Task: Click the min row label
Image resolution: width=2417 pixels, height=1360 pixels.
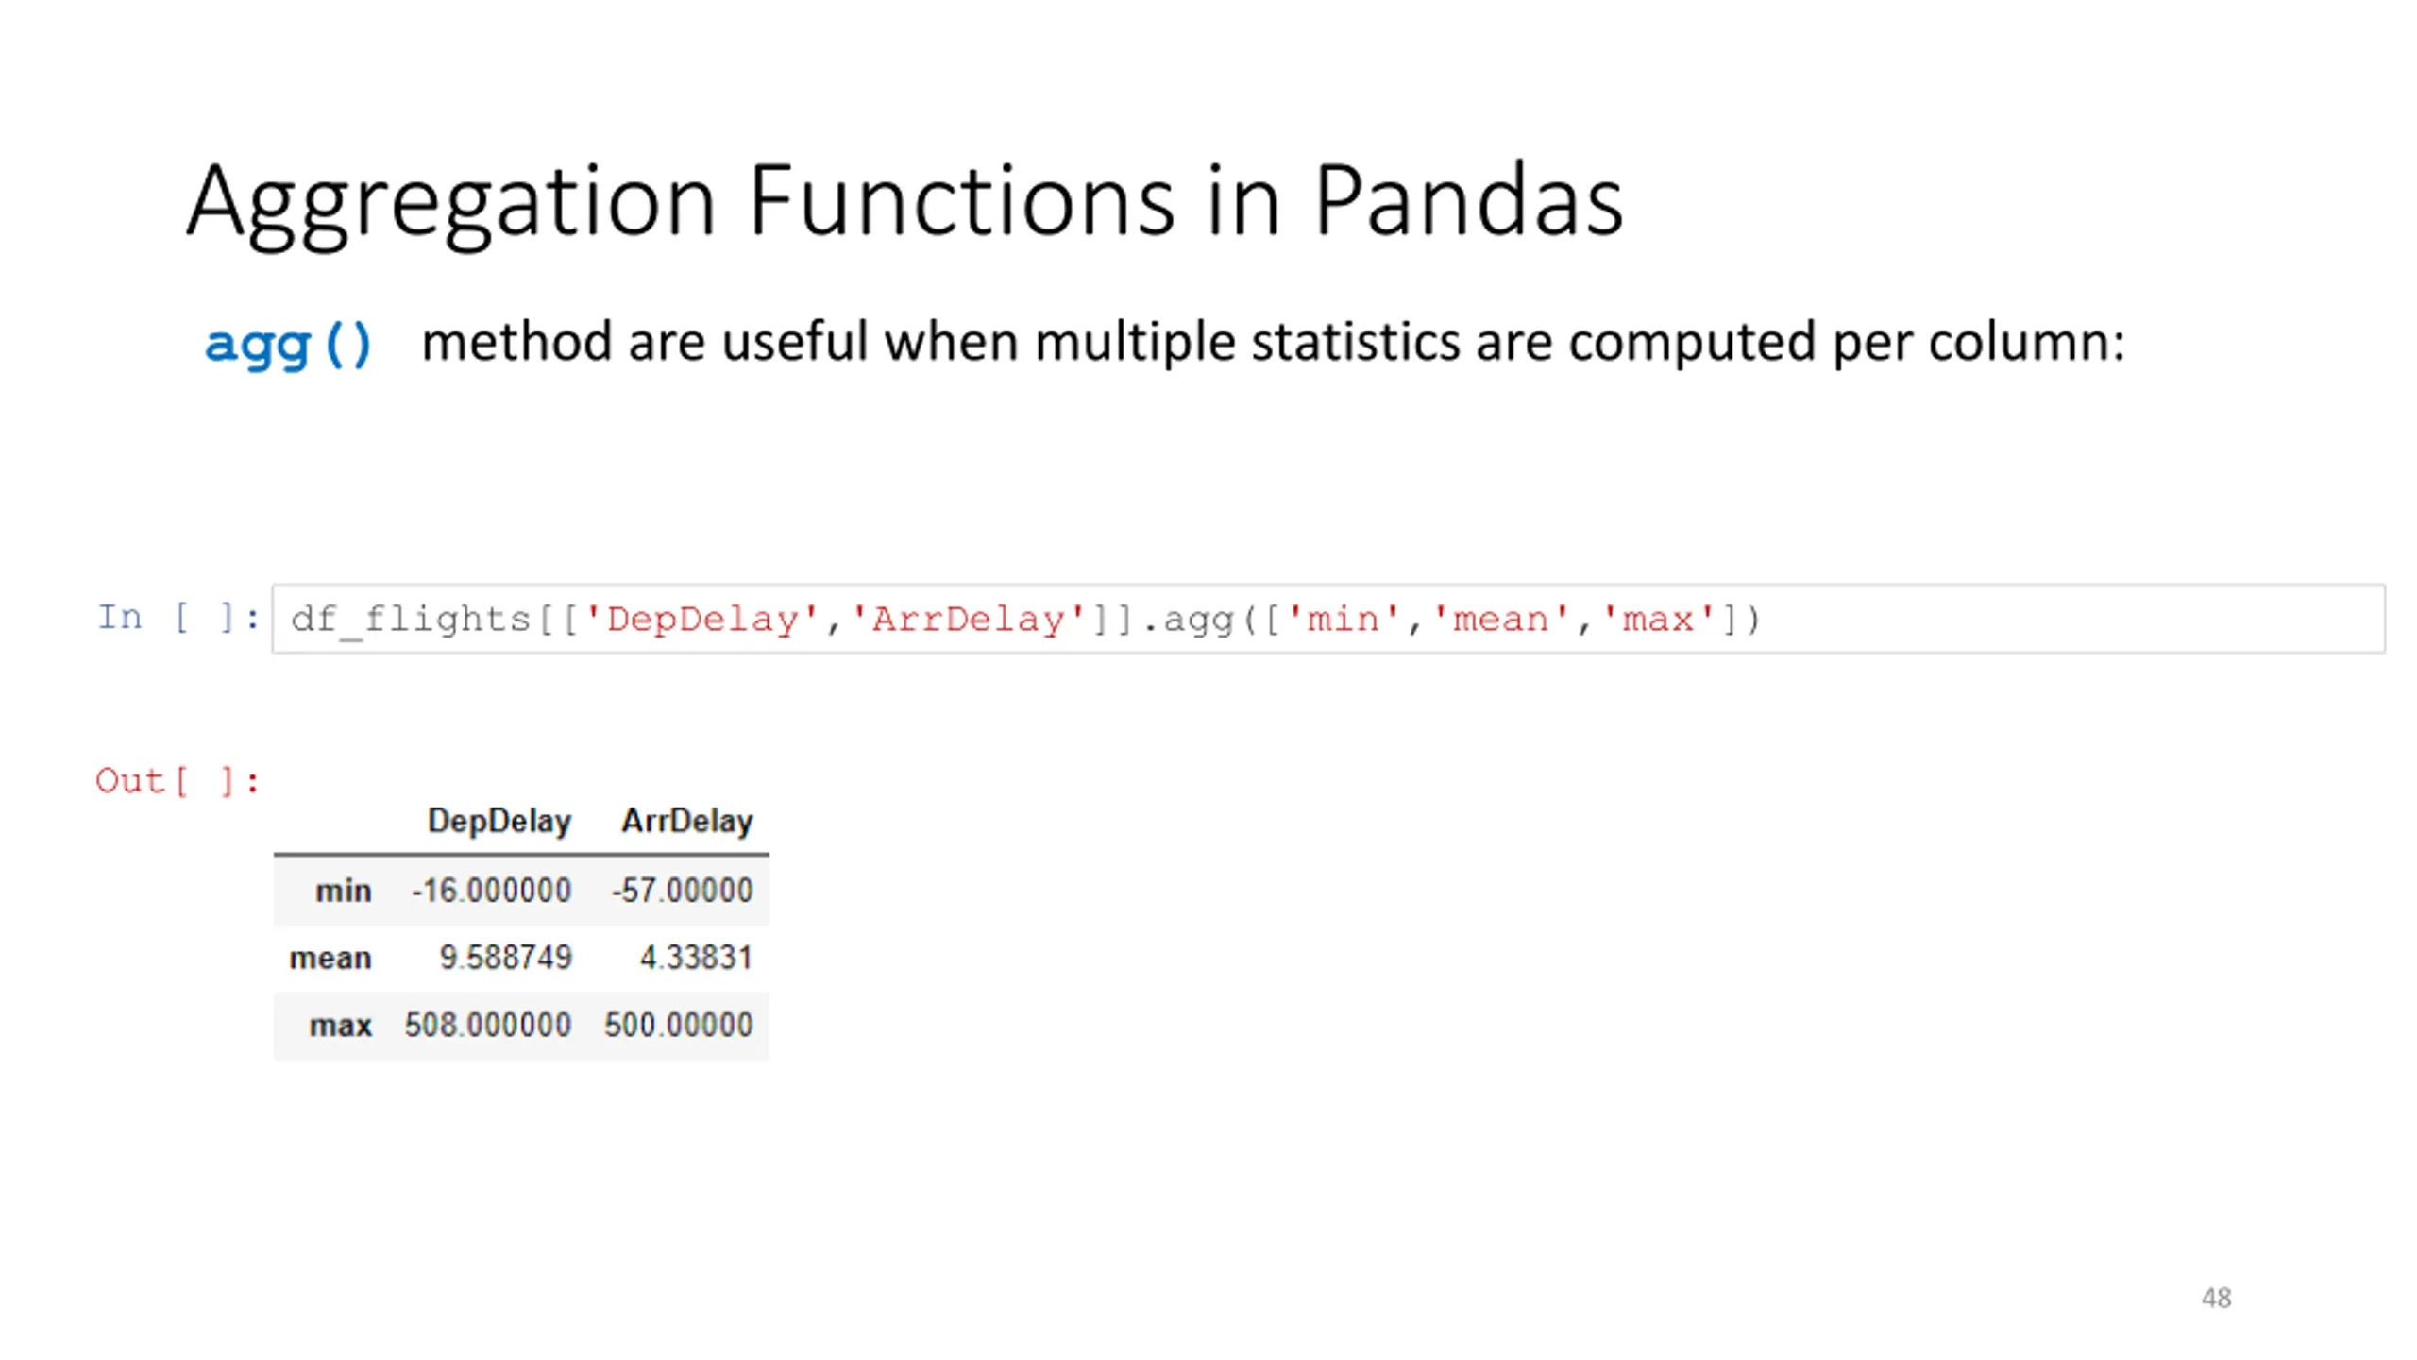Action: [x=343, y=891]
